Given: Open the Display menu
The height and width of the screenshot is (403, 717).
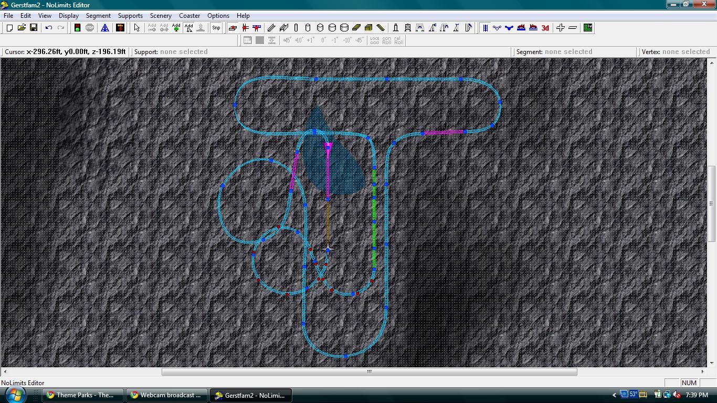Looking at the screenshot, I should [69, 16].
